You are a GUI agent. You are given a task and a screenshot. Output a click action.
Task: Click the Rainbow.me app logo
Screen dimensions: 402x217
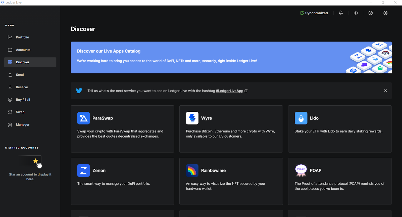pos(192,170)
